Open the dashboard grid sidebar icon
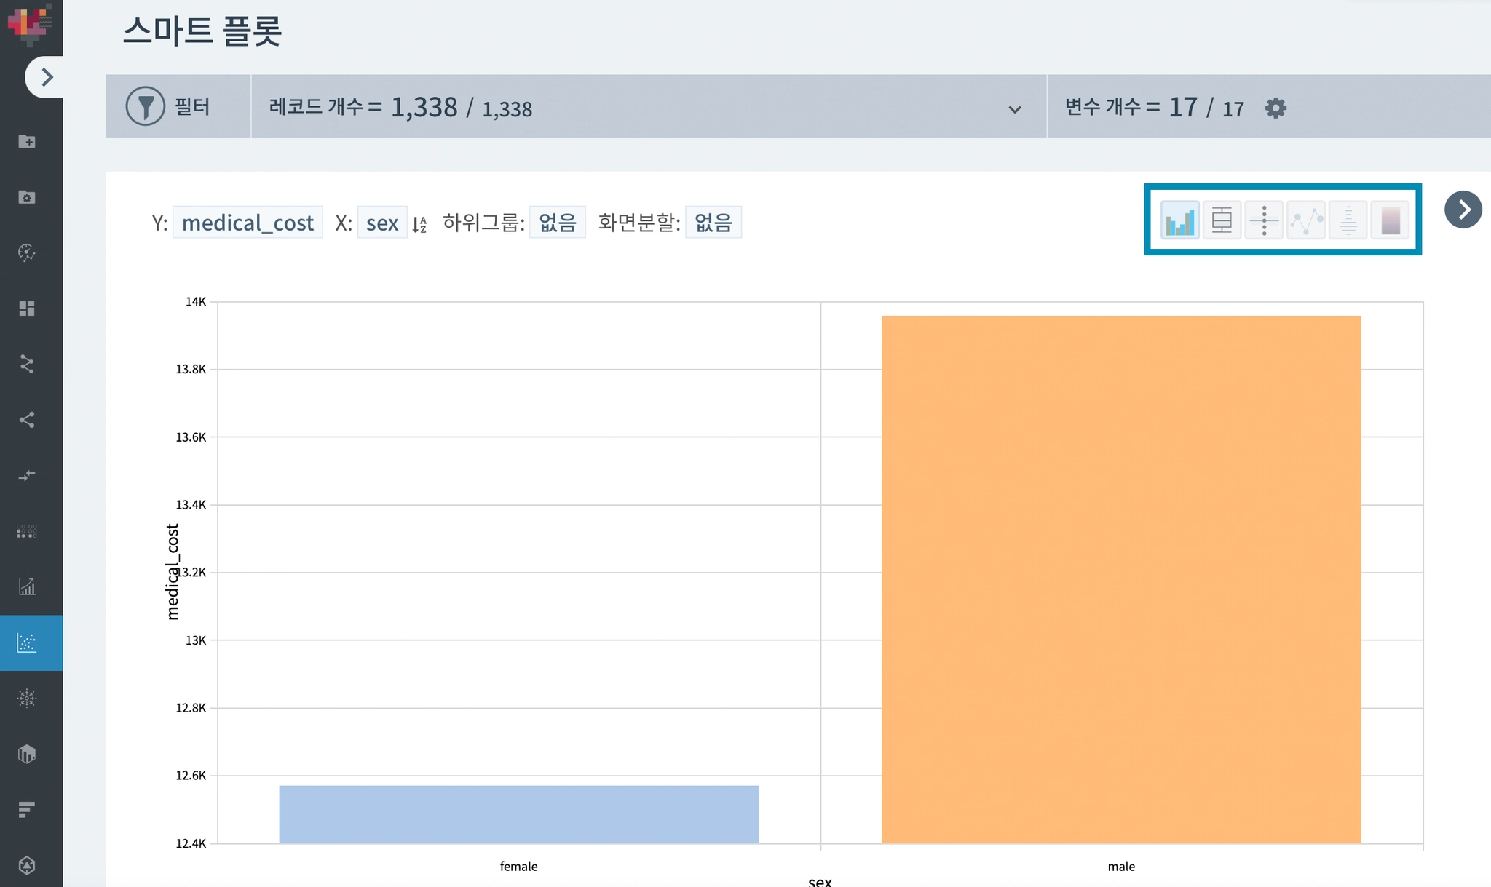1491x887 pixels. point(27,309)
